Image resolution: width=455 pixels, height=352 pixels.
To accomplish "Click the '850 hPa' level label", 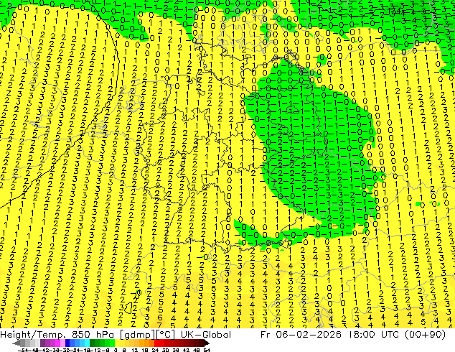I will (93, 335).
